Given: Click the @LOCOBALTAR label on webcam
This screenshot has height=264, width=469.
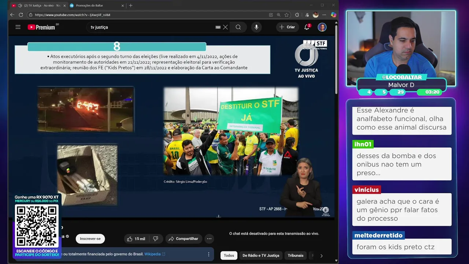Looking at the screenshot, I should tap(402, 77).
